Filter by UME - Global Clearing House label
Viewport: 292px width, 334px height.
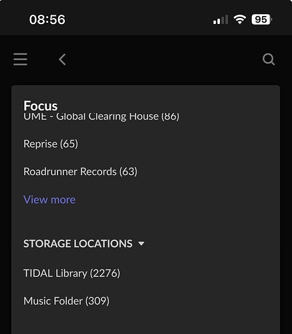pos(102,116)
